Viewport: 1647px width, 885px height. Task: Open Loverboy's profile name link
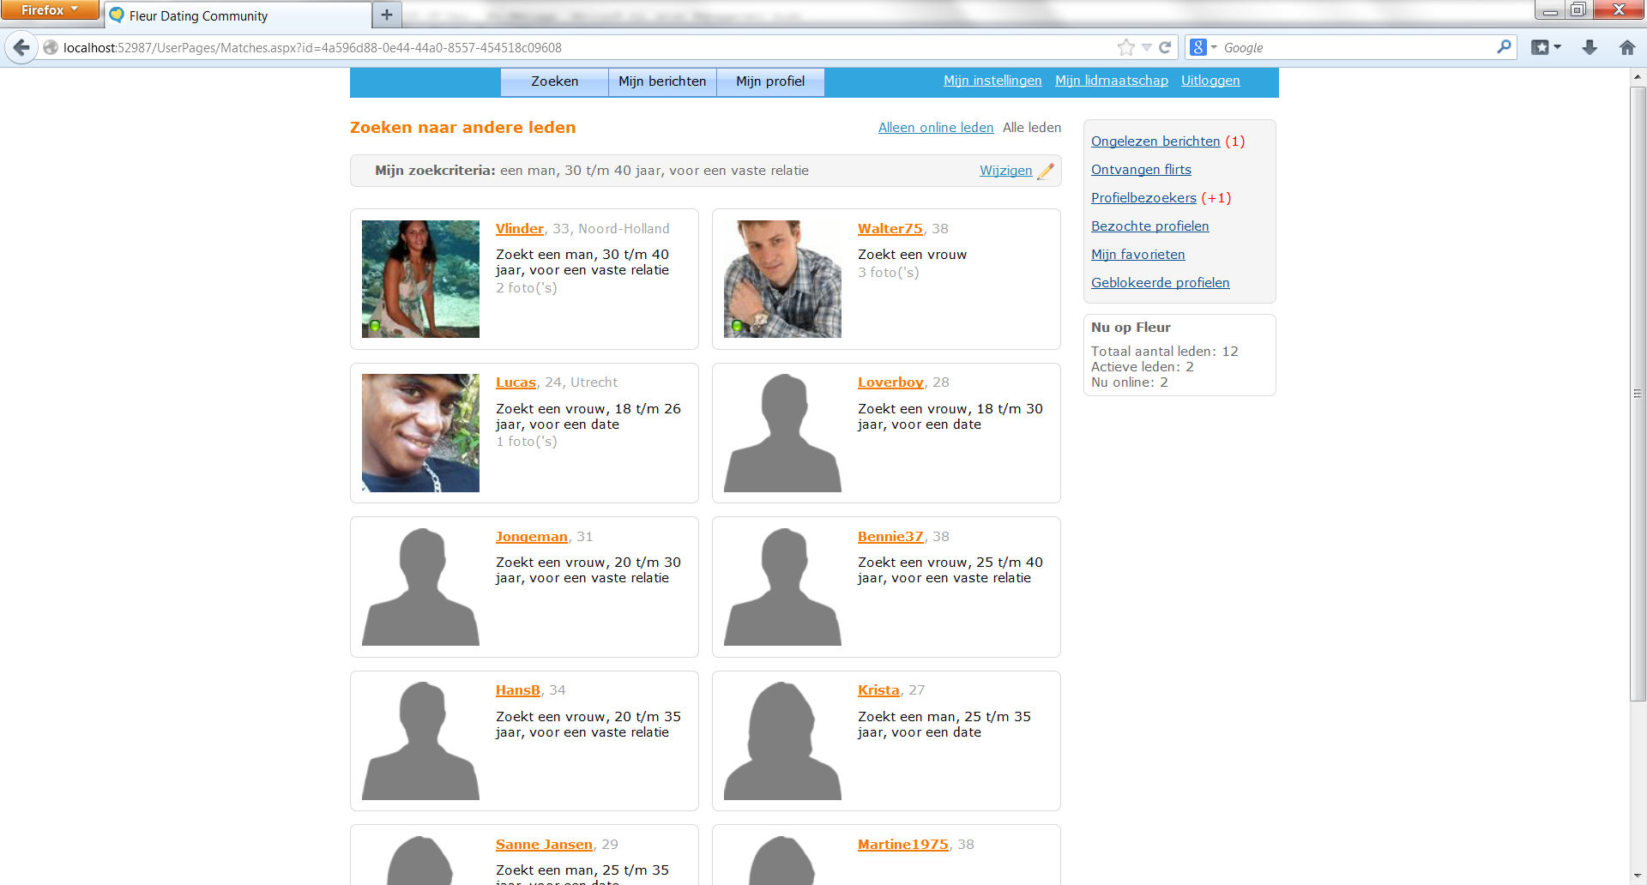pyautogui.click(x=890, y=382)
